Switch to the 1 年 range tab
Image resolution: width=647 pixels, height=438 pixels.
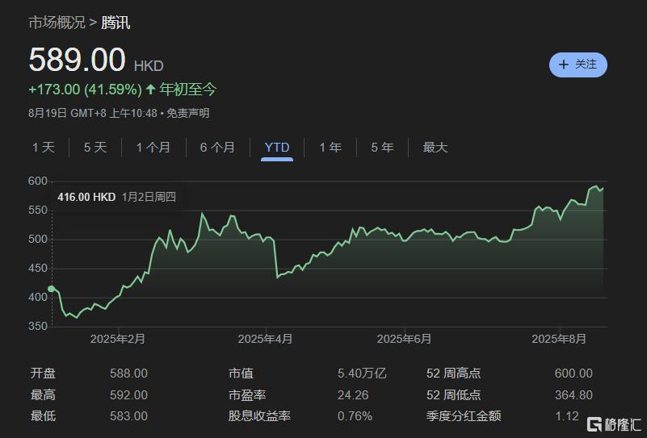click(330, 147)
